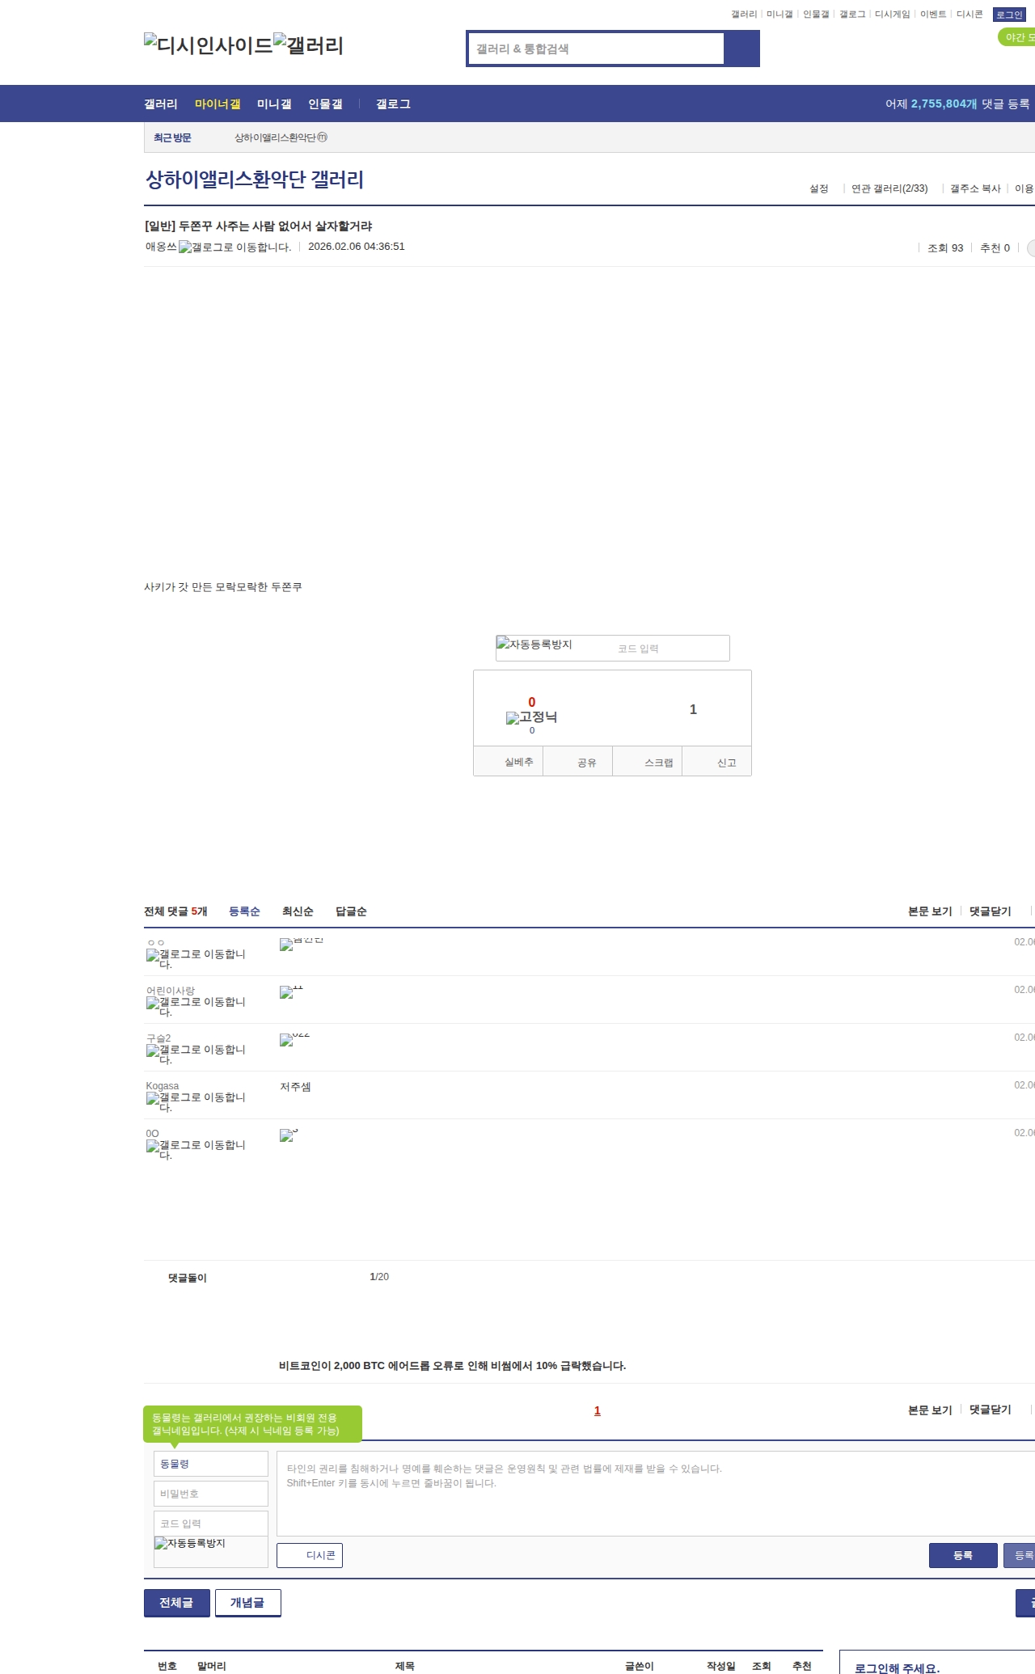Switch to the 개념글 tab
This screenshot has width=1035, height=1674.
pyautogui.click(x=248, y=1602)
